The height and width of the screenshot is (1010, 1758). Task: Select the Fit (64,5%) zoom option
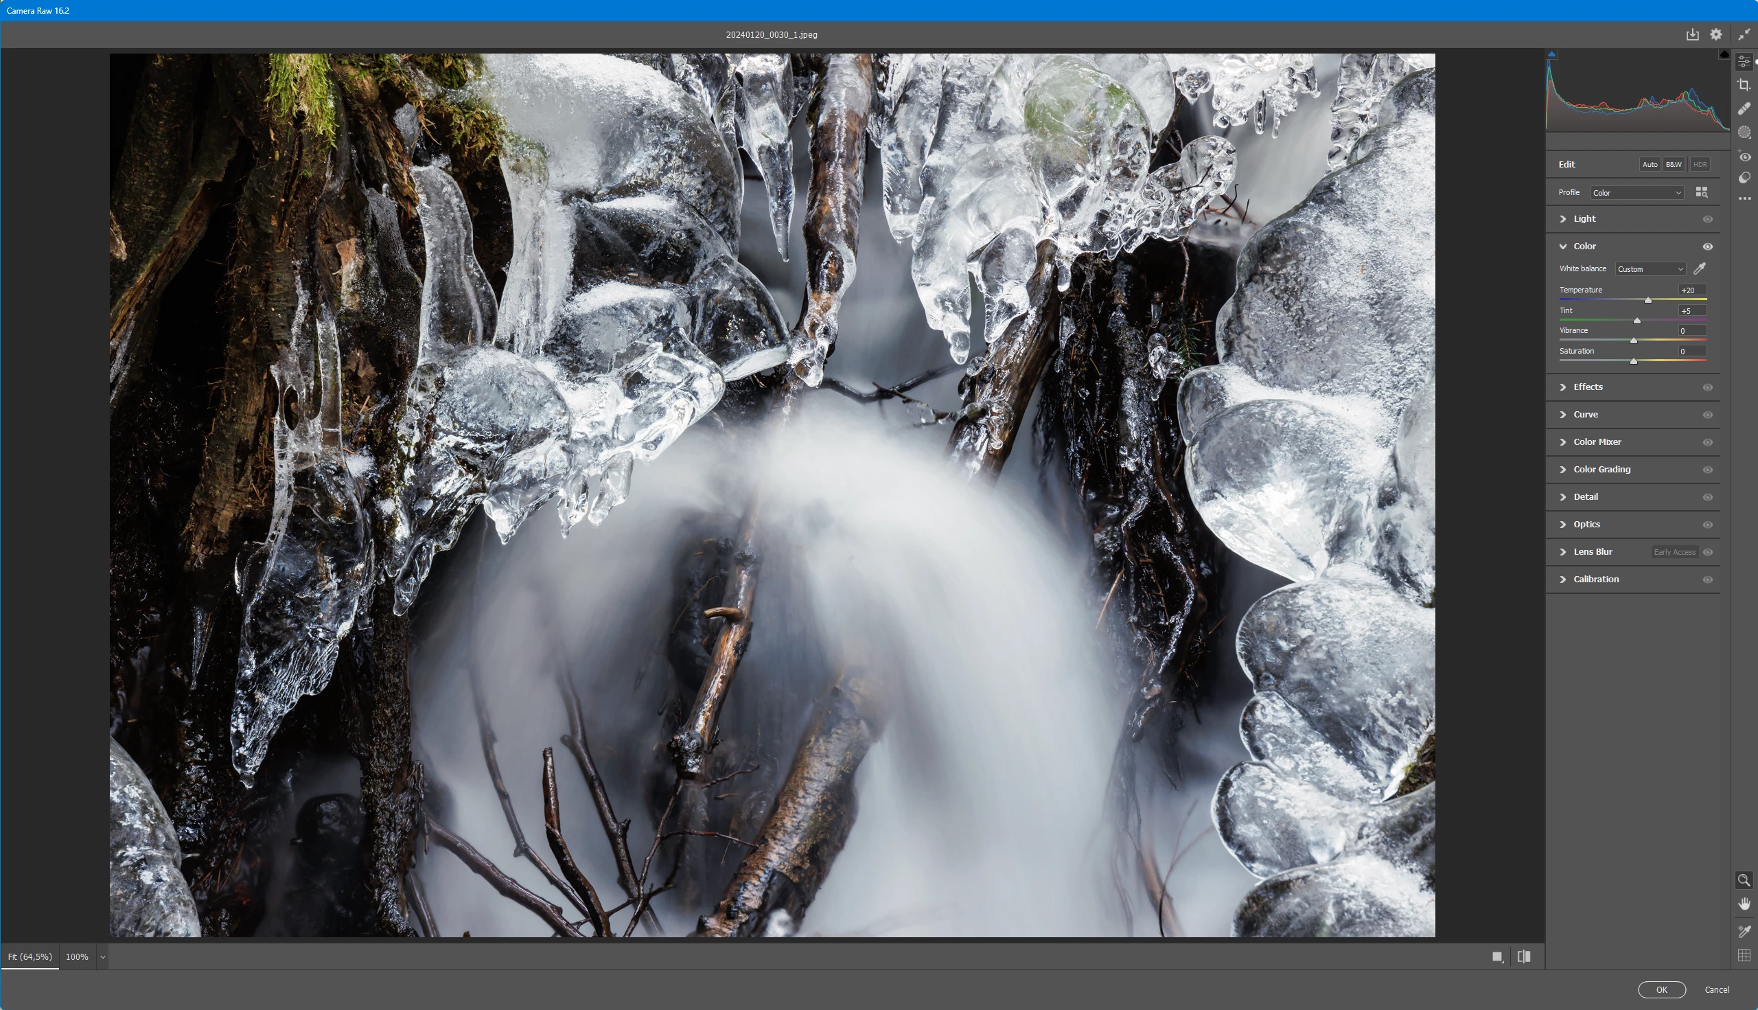(x=30, y=956)
